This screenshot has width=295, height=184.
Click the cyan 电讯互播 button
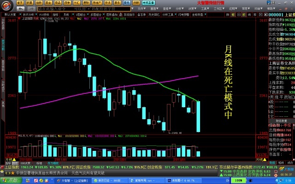coord(148,3)
